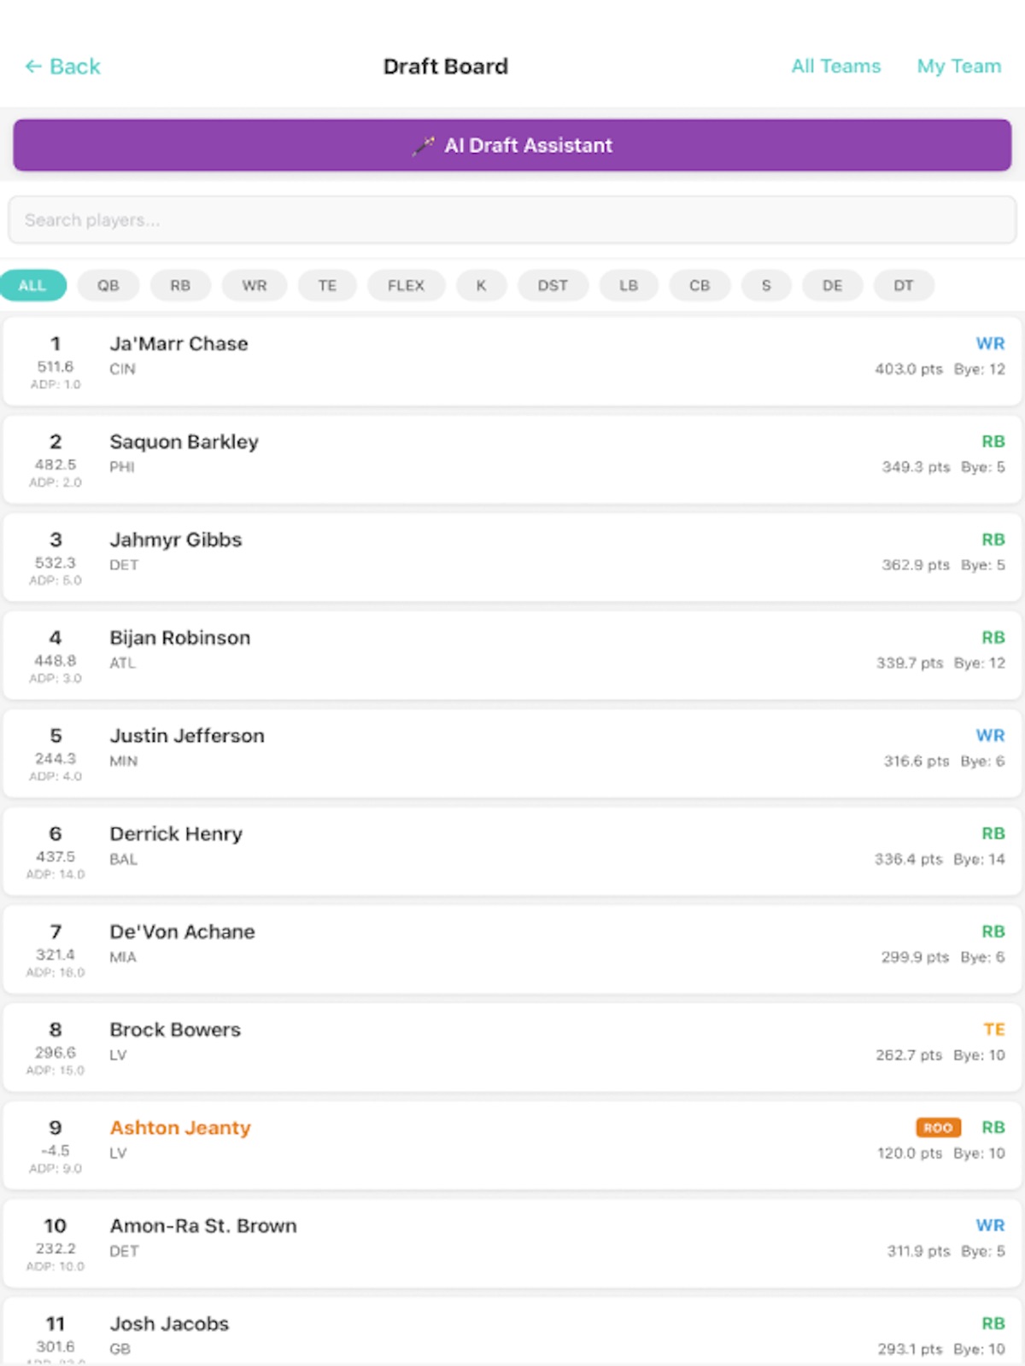
Task: Go back using the Back arrow link
Action: [x=62, y=67]
